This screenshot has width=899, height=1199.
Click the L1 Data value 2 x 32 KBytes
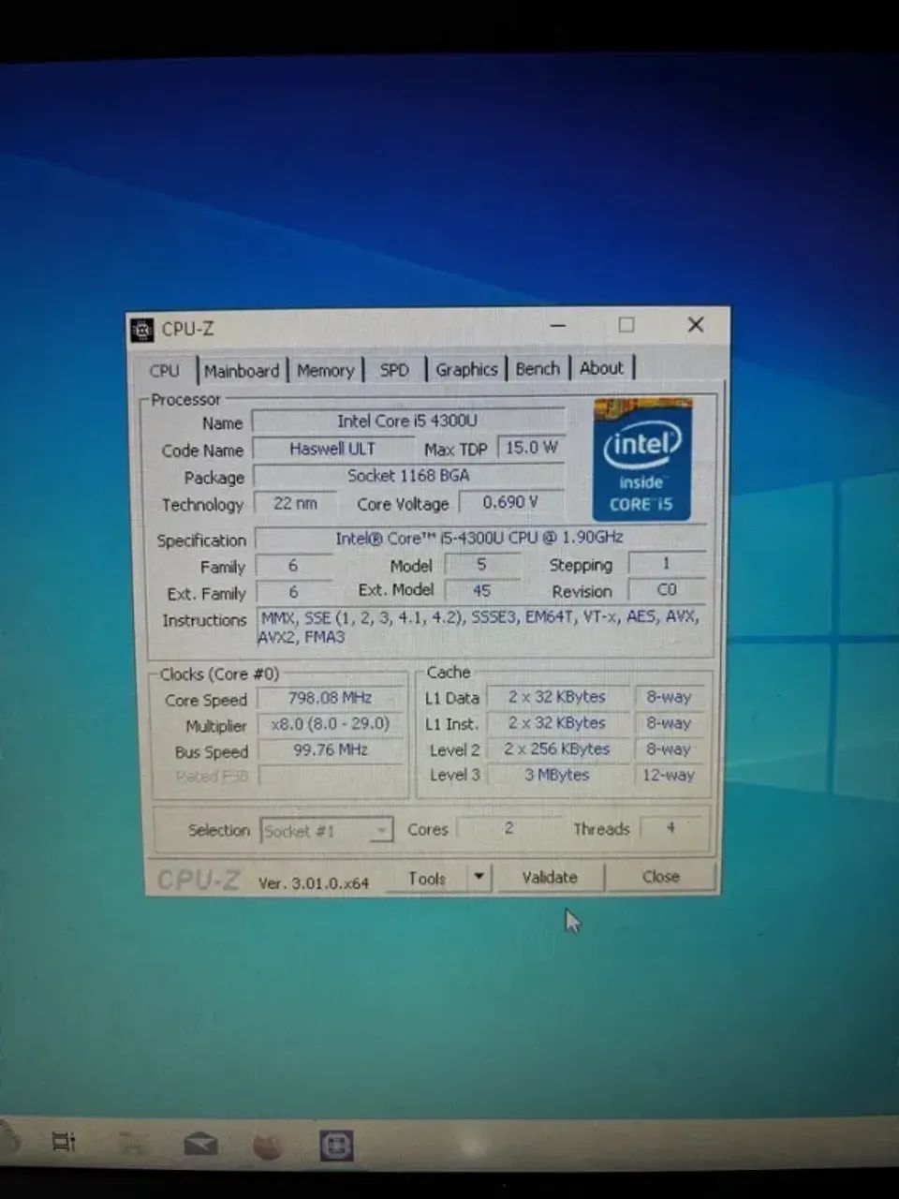pyautogui.click(x=557, y=697)
